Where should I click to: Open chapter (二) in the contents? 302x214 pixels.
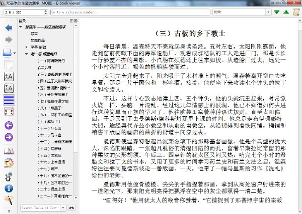coord(44,67)
